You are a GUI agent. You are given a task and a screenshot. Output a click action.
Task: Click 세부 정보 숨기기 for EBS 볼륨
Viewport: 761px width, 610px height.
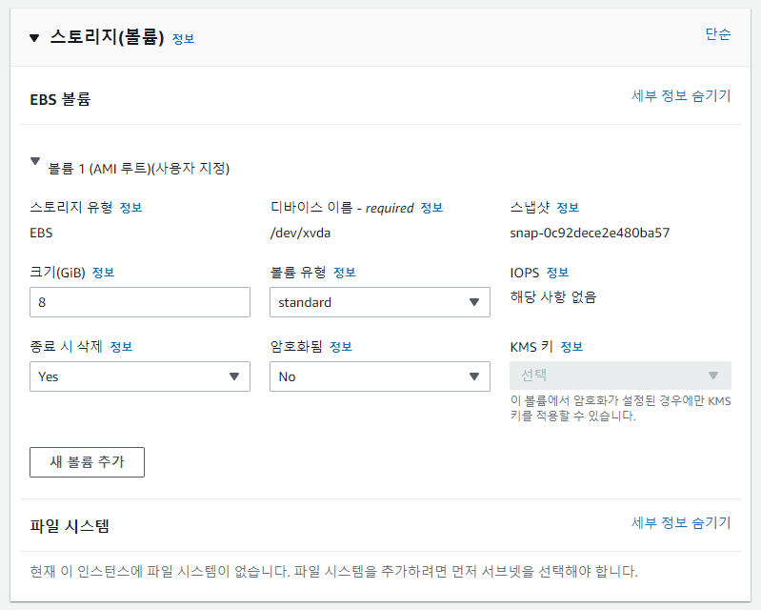681,95
